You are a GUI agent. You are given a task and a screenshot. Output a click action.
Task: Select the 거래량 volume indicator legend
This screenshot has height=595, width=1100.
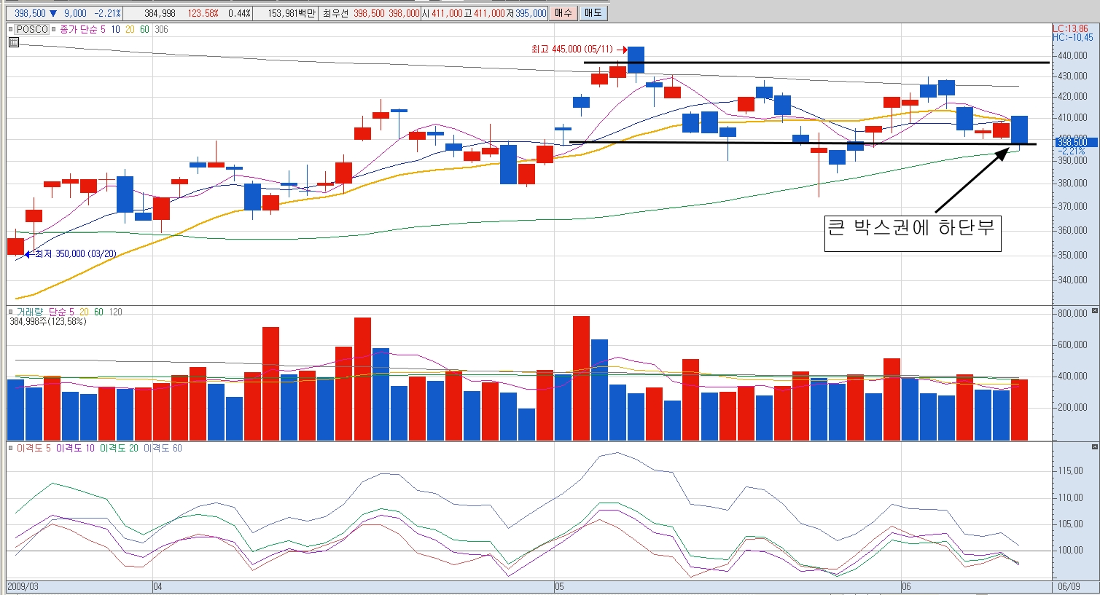(30, 312)
